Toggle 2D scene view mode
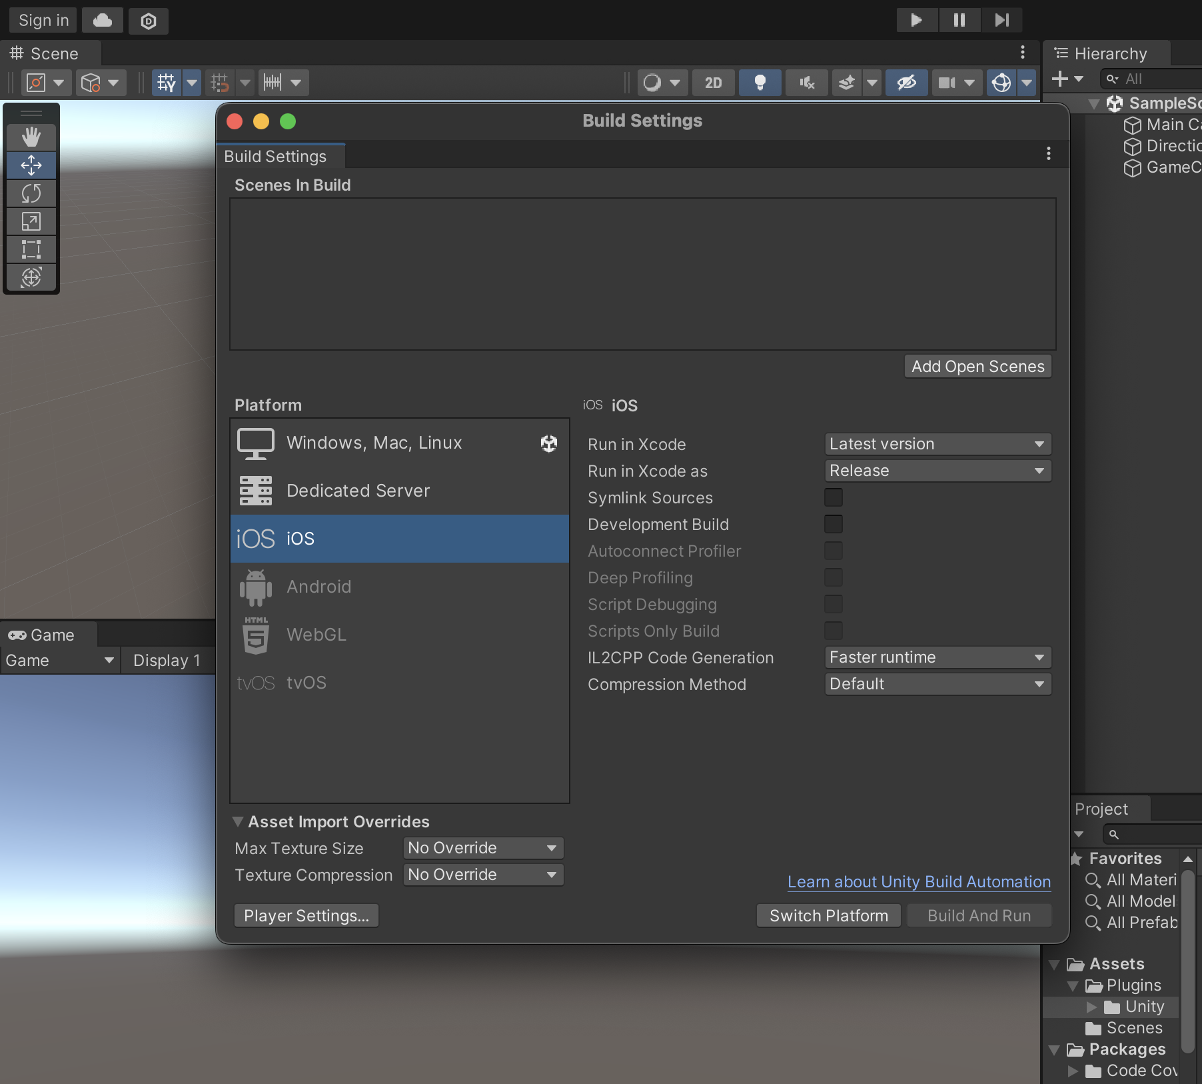The height and width of the screenshot is (1084, 1202). (x=713, y=83)
